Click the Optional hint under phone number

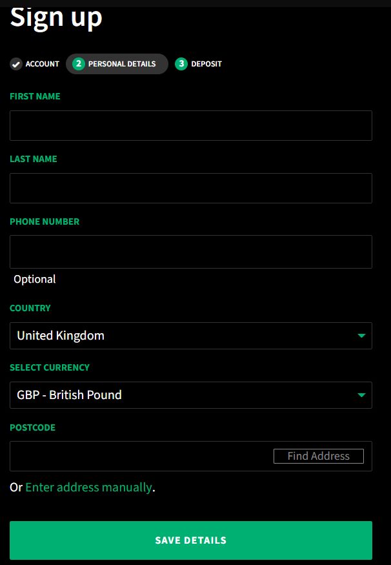pos(35,279)
